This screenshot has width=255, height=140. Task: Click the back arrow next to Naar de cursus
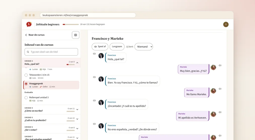tap(26, 35)
